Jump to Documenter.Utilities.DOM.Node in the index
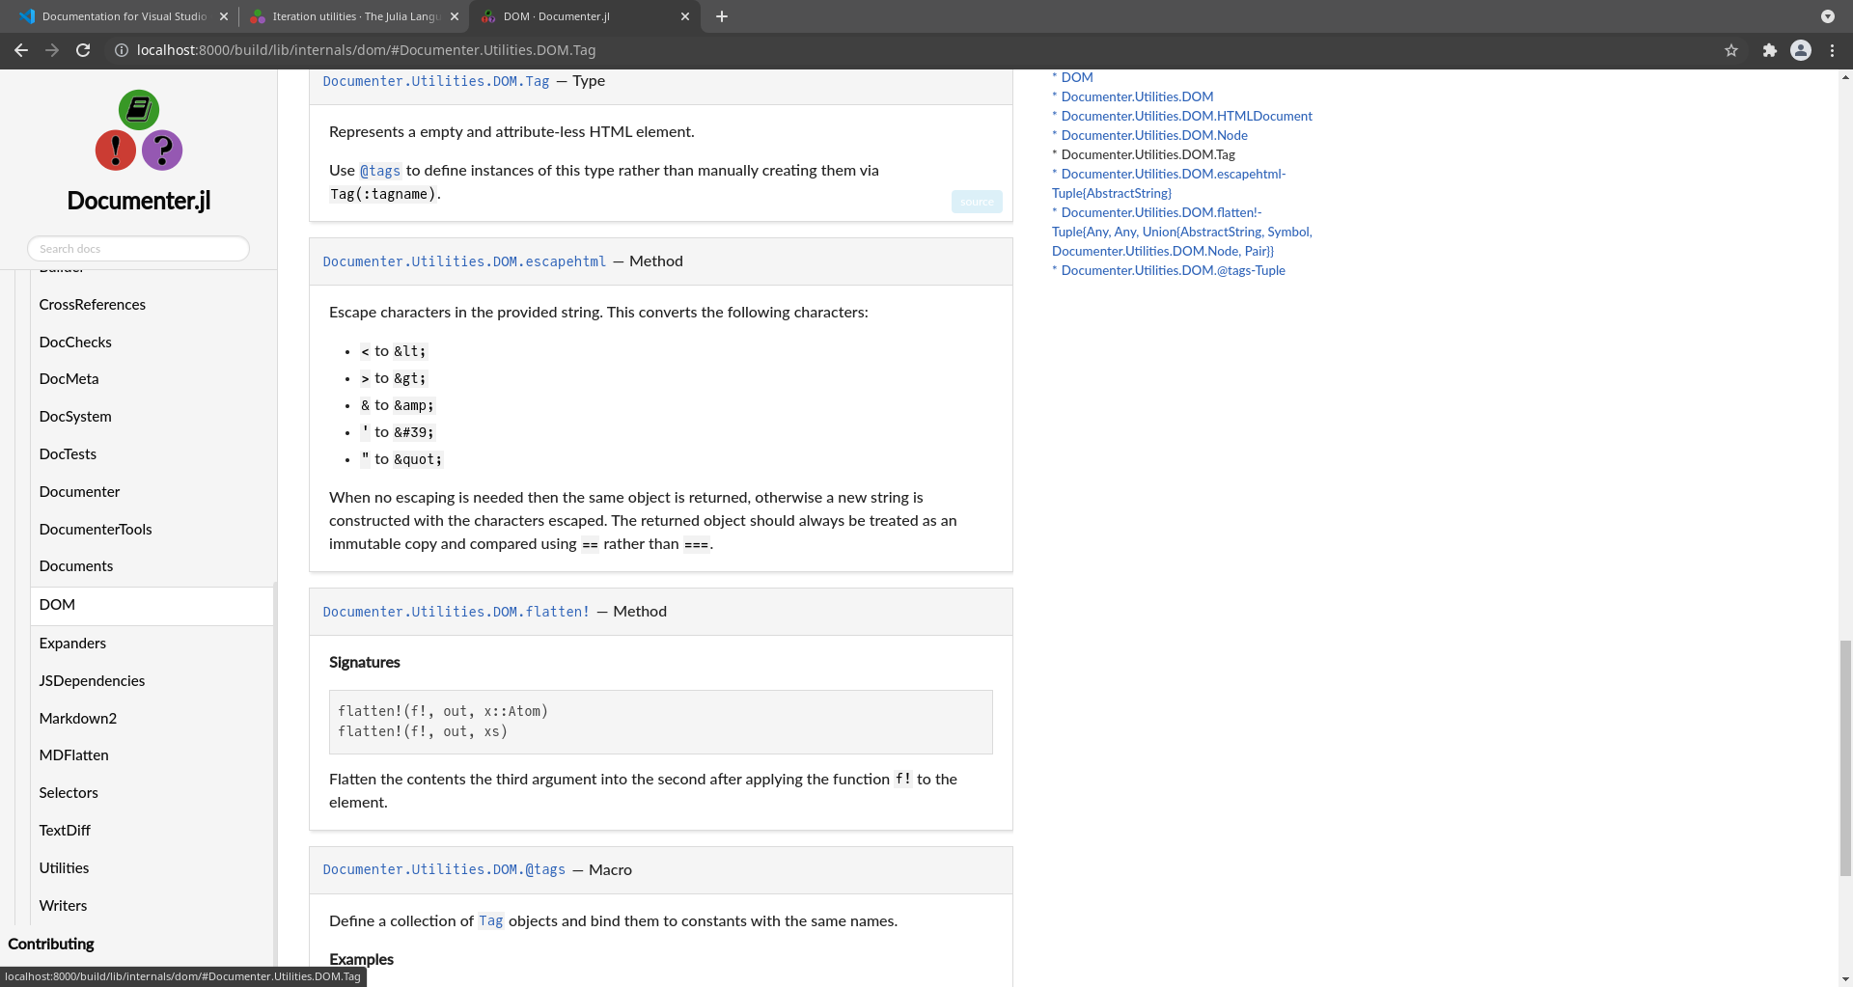Screen dimensions: 1853x987 (x=1154, y=135)
